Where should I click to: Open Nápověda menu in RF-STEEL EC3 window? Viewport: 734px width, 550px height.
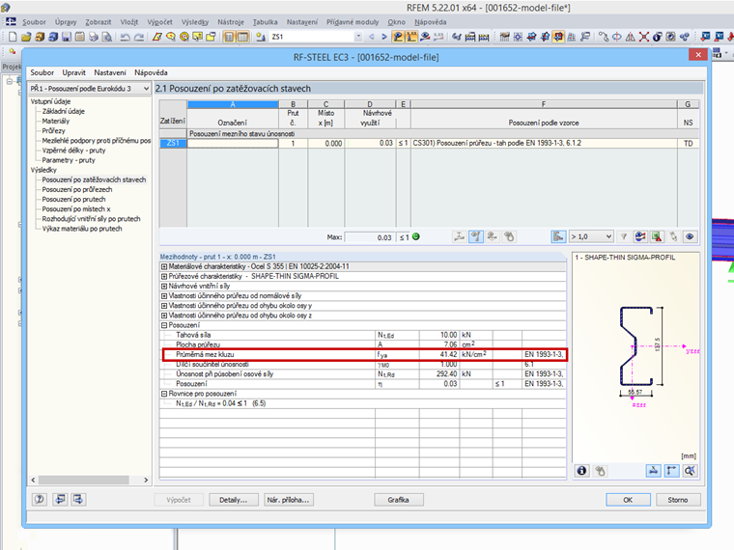(x=151, y=72)
